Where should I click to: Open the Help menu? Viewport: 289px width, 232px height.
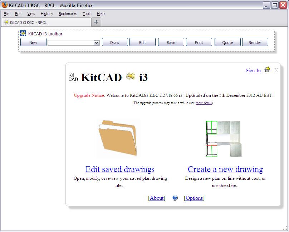tap(101, 14)
